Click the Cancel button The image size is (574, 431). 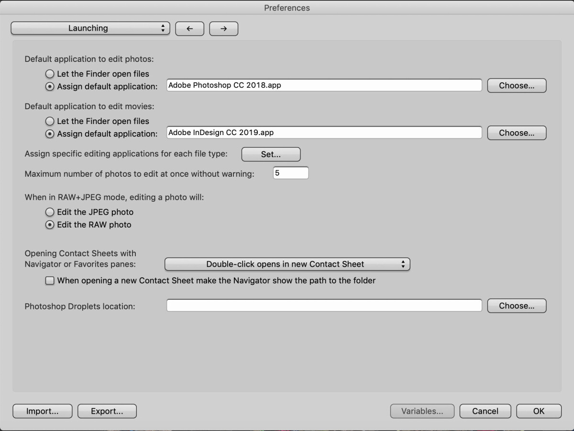[x=485, y=411]
